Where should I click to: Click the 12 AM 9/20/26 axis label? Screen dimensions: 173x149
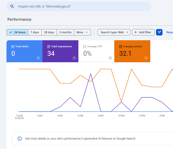(19, 117)
